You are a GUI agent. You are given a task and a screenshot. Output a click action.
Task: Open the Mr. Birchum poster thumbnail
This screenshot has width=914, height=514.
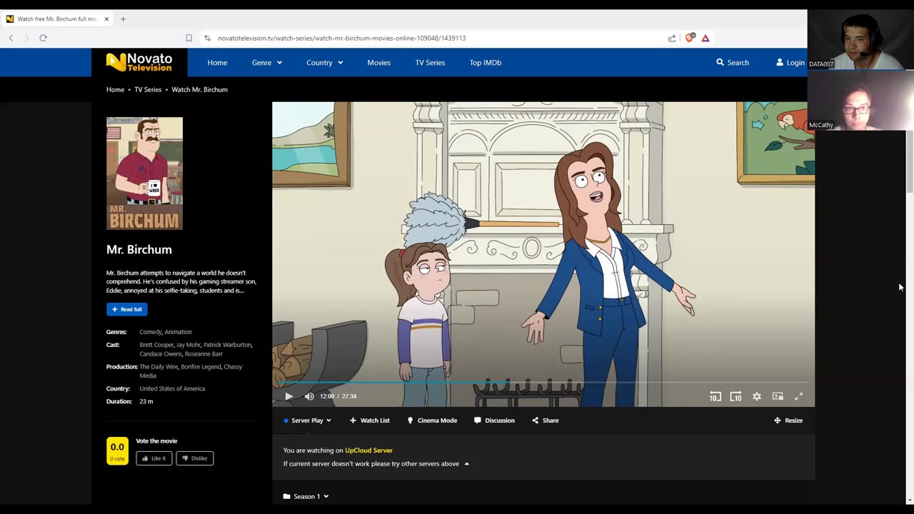pyautogui.click(x=144, y=173)
